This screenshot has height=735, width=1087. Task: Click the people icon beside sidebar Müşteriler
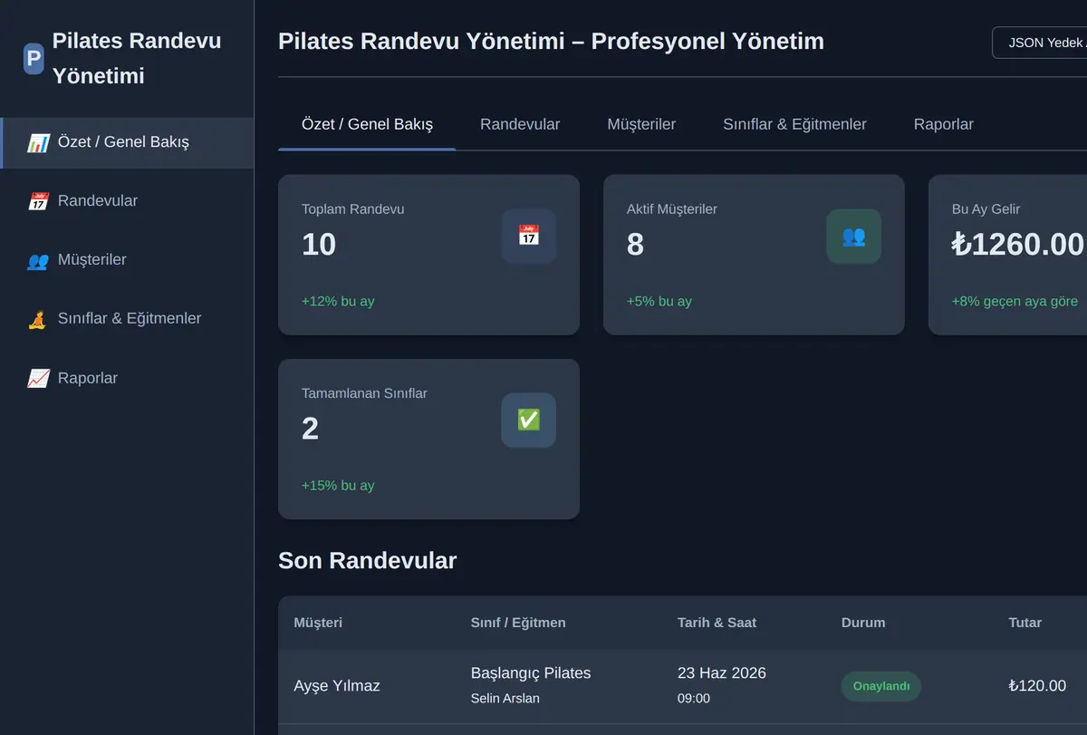pyautogui.click(x=38, y=260)
